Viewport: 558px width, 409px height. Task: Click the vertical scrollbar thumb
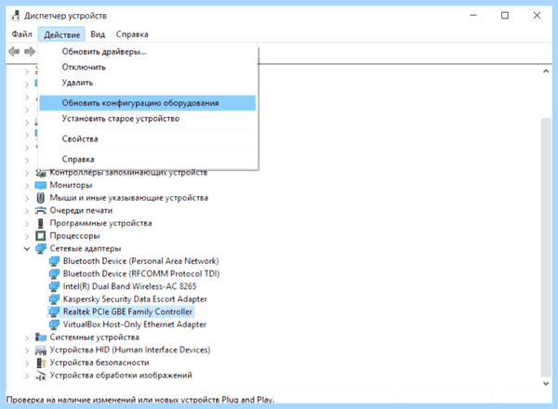tap(546, 247)
